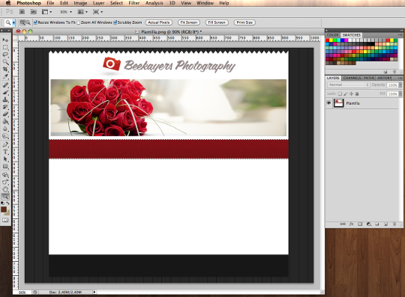
Task: Select the Rectangle shape tool
Action: [x=5, y=166]
